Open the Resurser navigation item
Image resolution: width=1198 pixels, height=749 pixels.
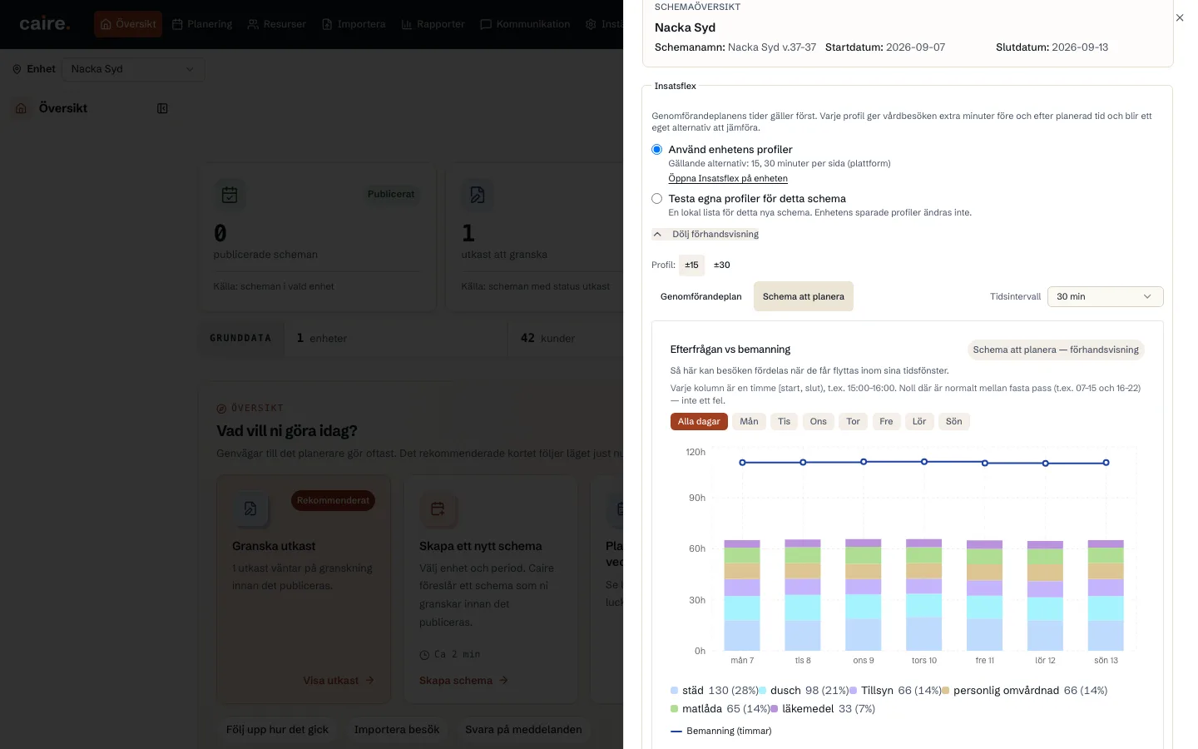pyautogui.click(x=277, y=24)
